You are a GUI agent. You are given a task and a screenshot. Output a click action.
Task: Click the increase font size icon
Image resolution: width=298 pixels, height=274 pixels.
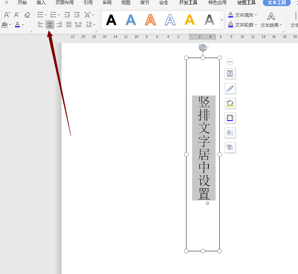(7, 15)
